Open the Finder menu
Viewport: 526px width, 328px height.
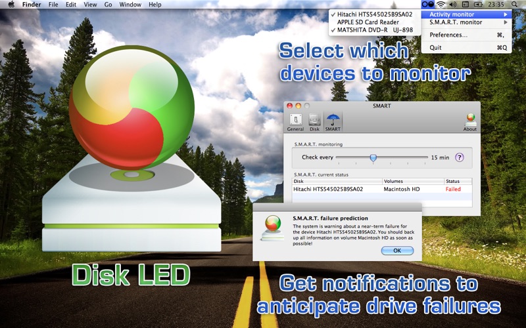[x=32, y=5]
